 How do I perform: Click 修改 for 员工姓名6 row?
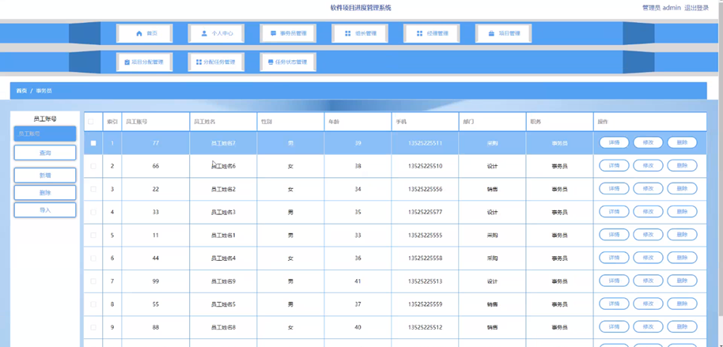pyautogui.click(x=649, y=165)
